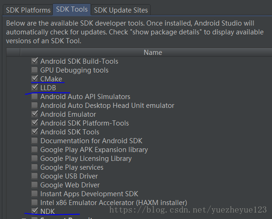Select the 'Android Emulator' row label
272x219 pixels.
(68, 114)
